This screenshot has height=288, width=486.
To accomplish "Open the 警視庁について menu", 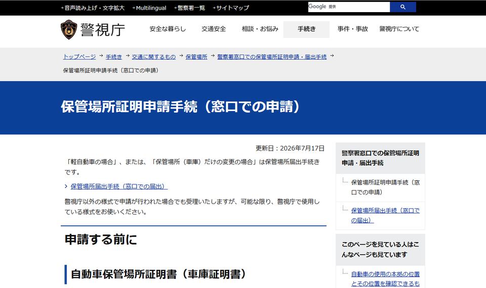I will coord(399,29).
